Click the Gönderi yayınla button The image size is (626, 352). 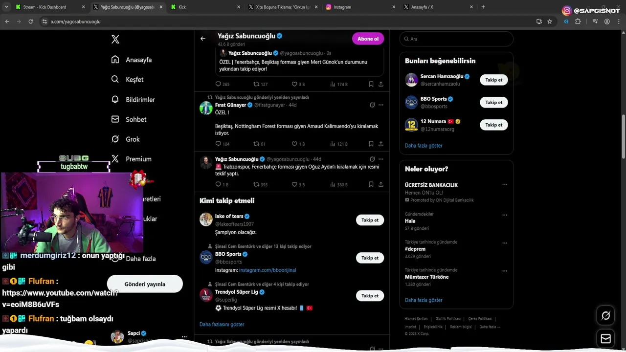145,284
